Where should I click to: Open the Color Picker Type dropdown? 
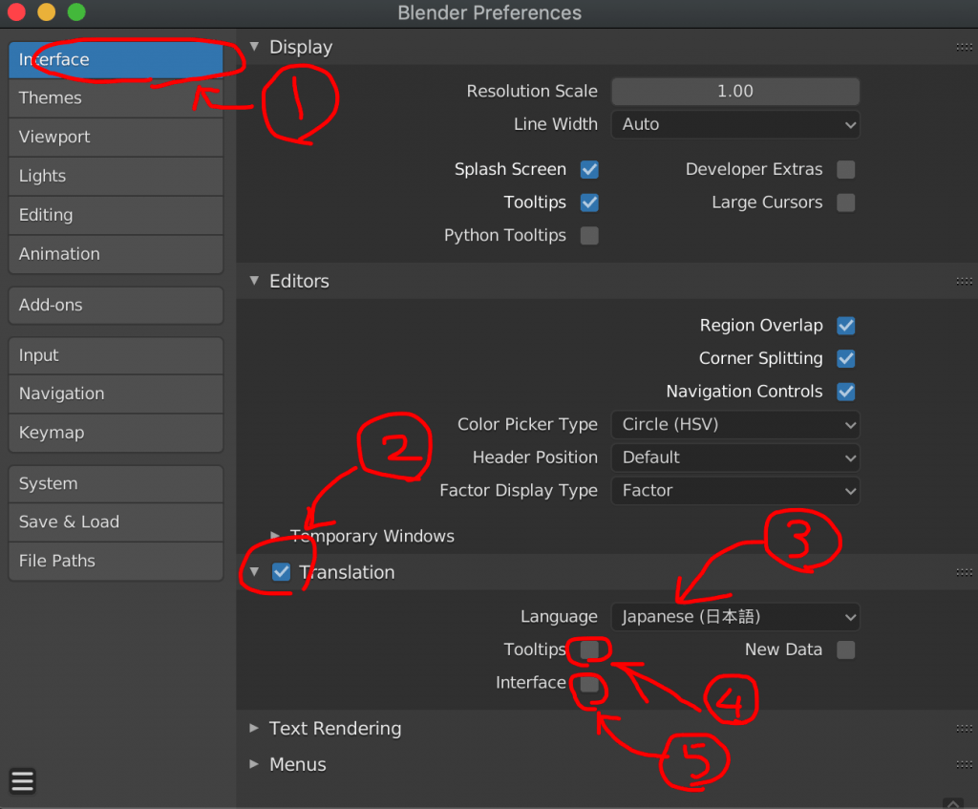point(735,425)
